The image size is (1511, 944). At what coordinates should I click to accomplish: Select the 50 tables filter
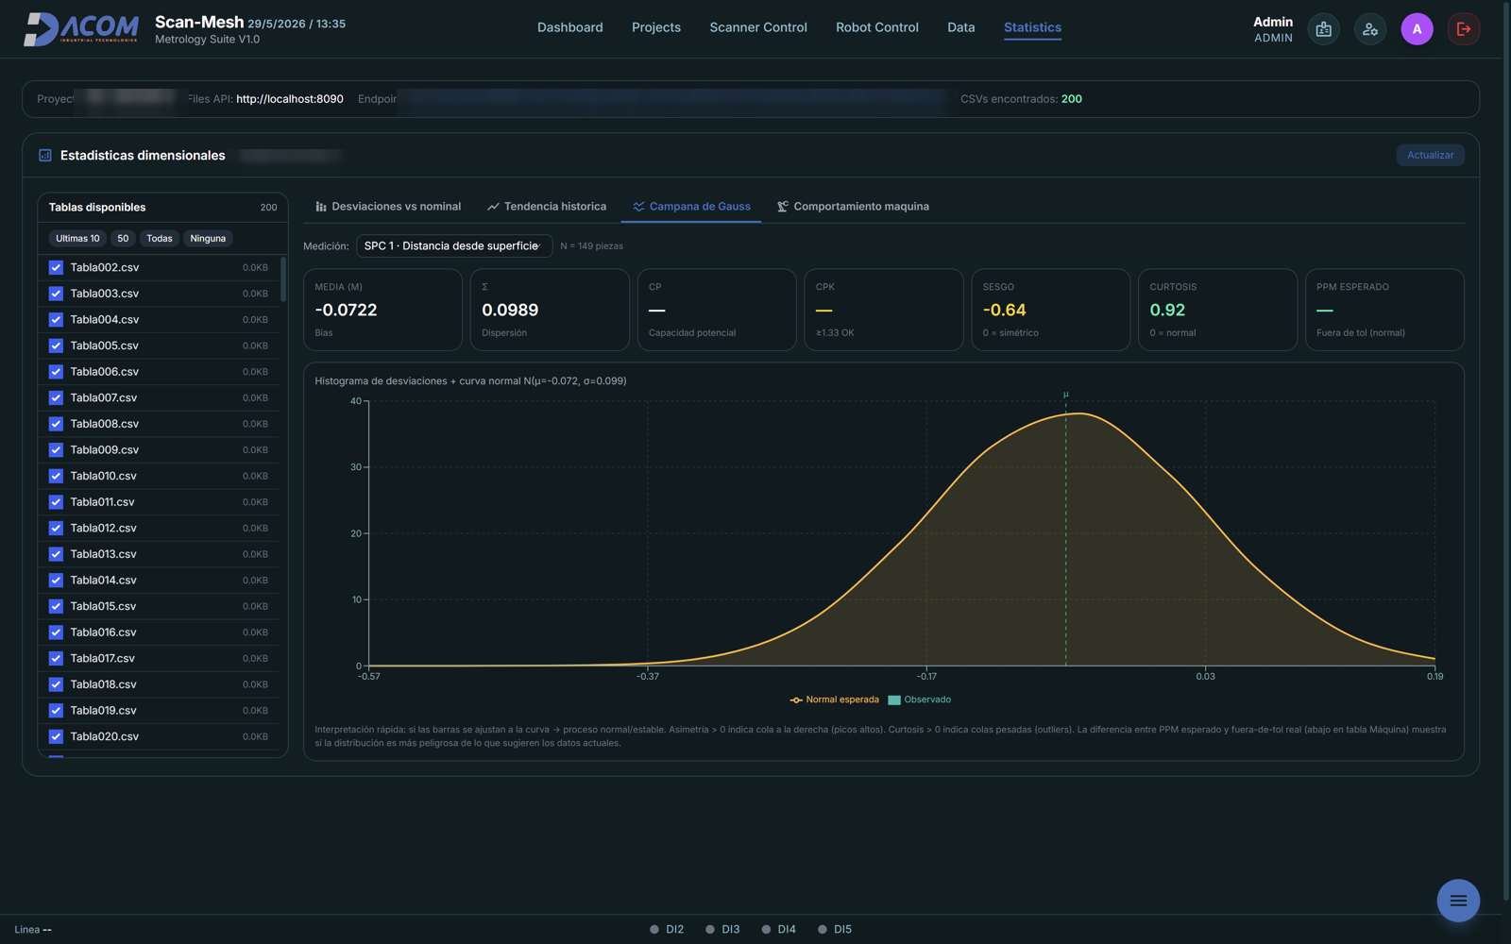point(123,239)
